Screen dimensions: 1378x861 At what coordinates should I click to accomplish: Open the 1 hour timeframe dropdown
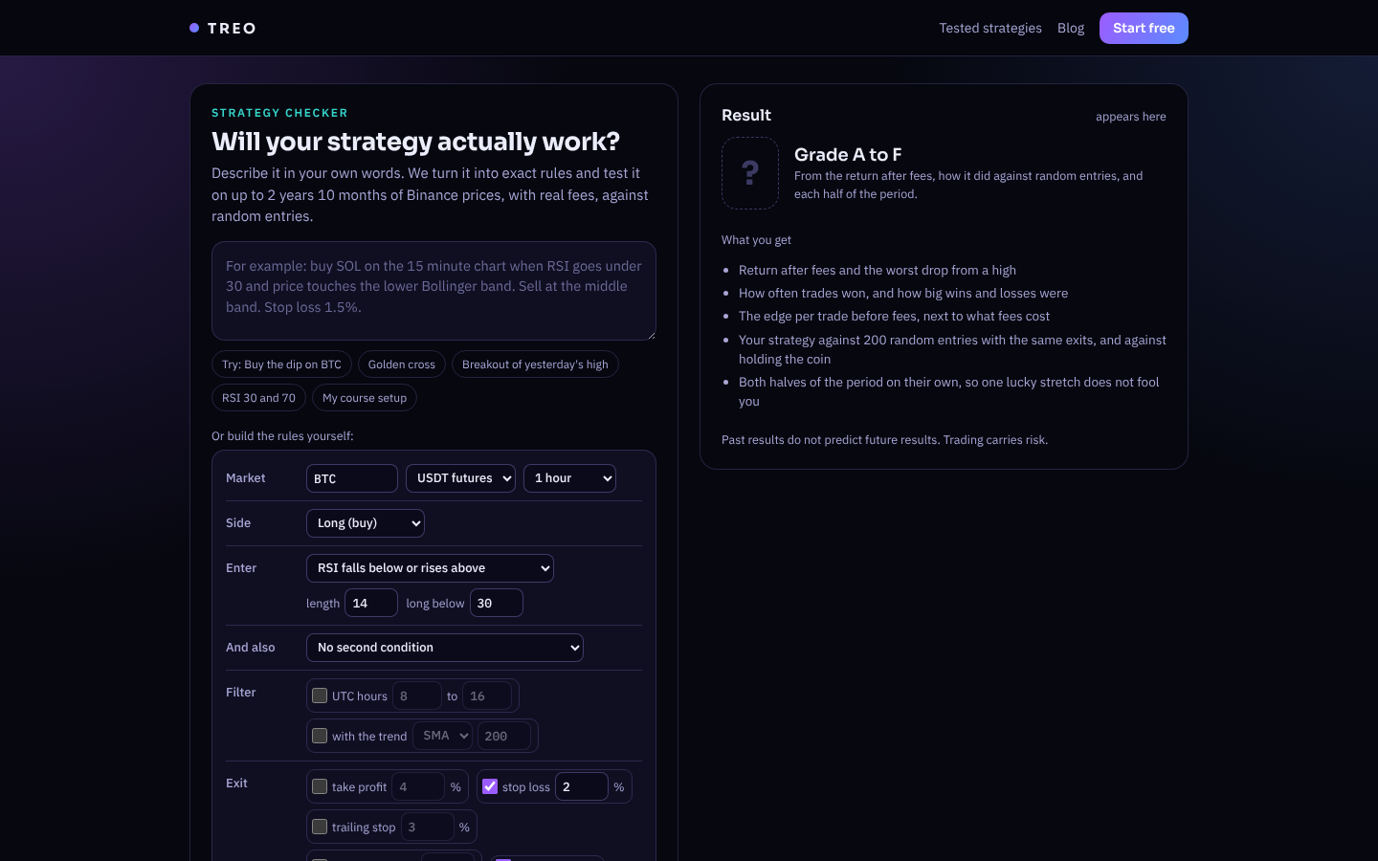(x=569, y=478)
